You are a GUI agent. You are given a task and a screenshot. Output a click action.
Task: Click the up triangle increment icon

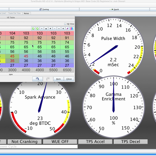pyautogui.click(x=46, y=28)
